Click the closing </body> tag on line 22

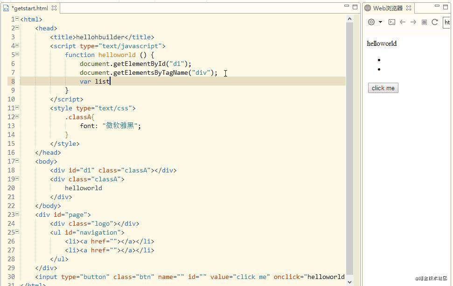point(48,206)
